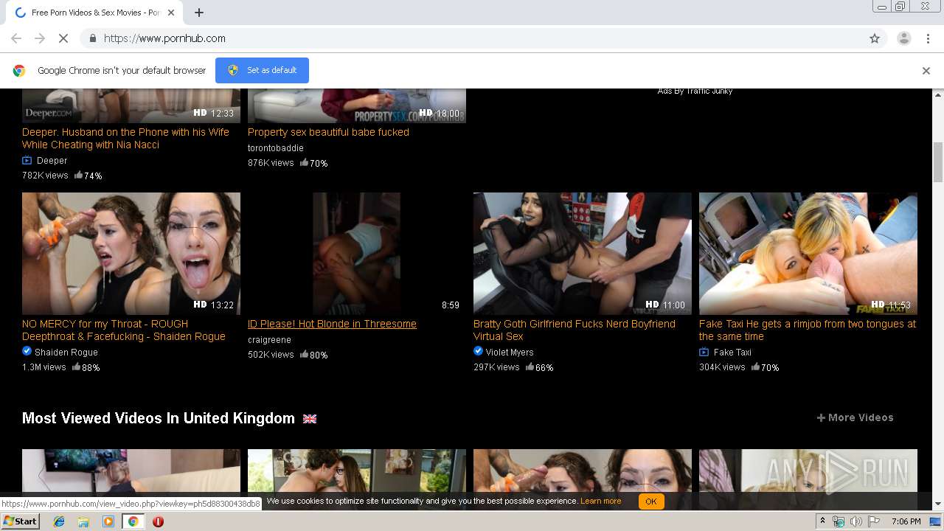Open the media player taskbar icon
The height and width of the screenshot is (531, 944).
pyautogui.click(x=108, y=521)
